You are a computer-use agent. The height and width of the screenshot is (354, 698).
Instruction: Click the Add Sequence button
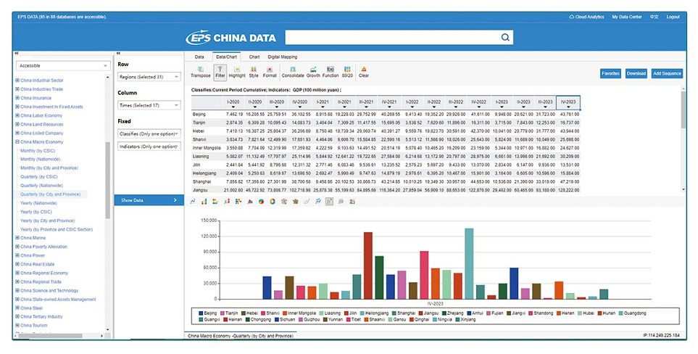coord(667,73)
